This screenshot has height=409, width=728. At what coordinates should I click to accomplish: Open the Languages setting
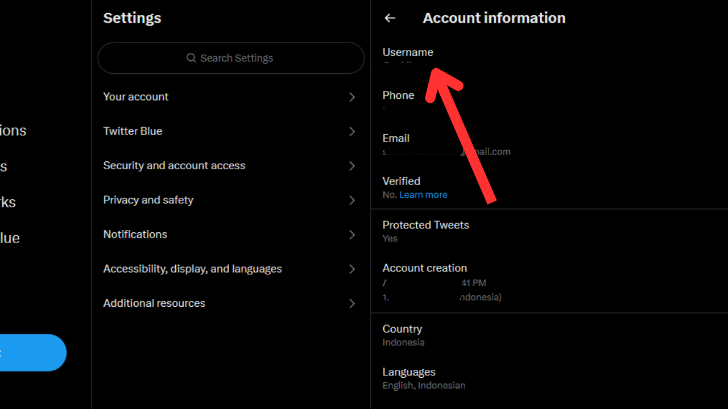[x=549, y=378]
